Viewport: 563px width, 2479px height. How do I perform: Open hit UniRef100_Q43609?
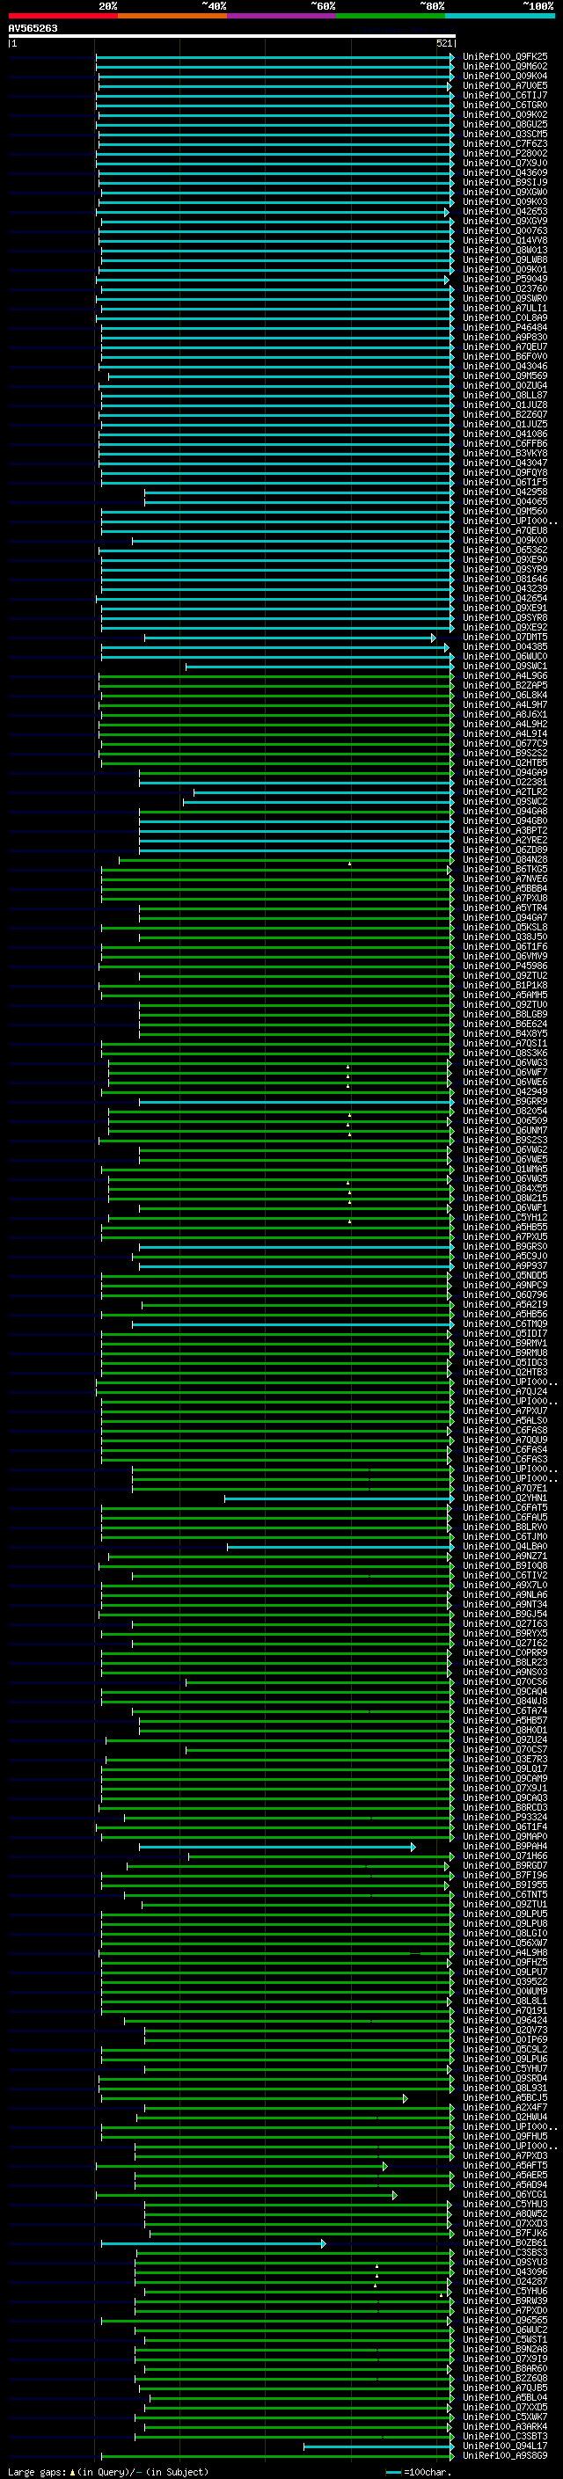click(505, 173)
